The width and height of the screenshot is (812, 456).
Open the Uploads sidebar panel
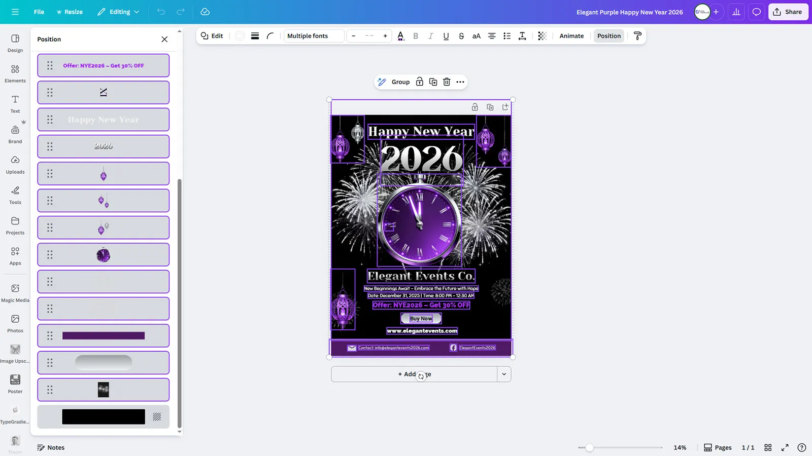[x=15, y=165]
